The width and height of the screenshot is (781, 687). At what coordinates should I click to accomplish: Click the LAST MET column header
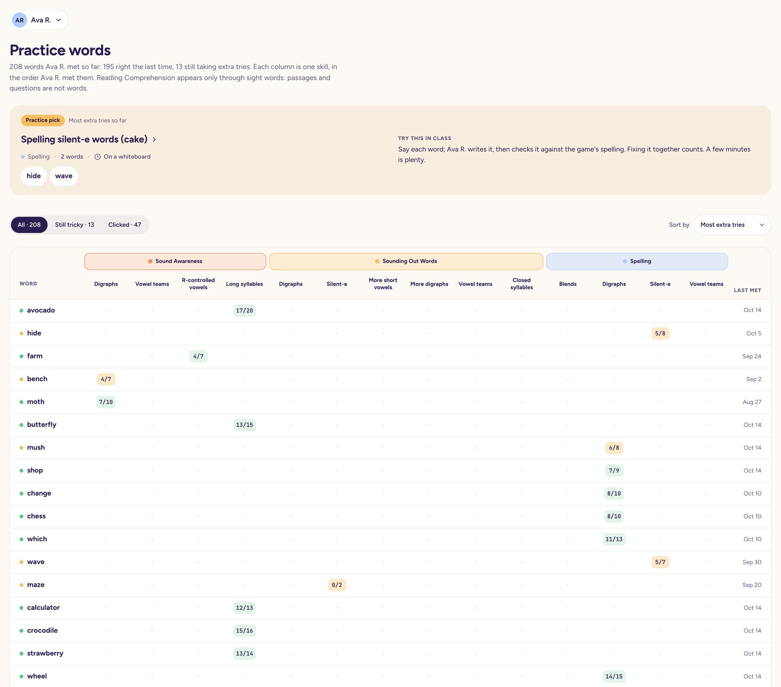[x=748, y=290]
